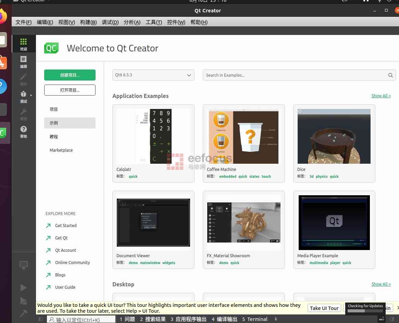Open the 4 编译输出 output pane

tap(224, 319)
